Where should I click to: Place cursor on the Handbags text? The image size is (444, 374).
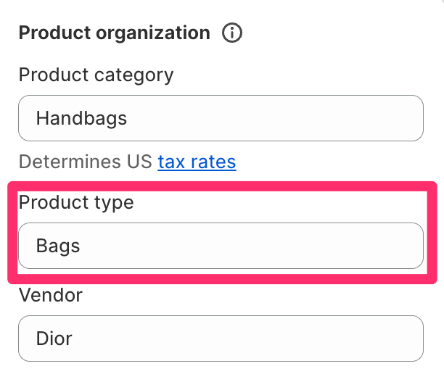point(81,118)
